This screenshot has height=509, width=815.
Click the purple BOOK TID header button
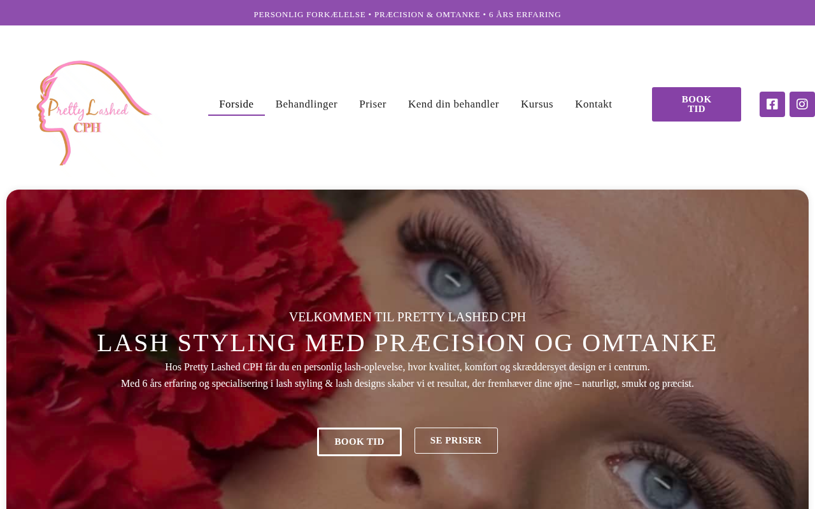(697, 104)
